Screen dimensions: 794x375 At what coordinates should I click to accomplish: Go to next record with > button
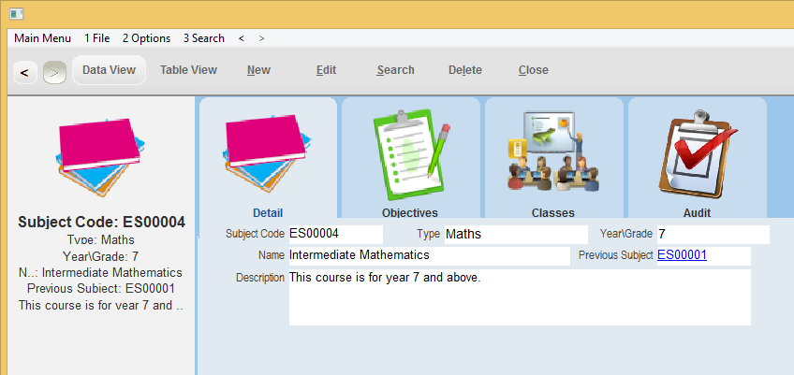54,73
